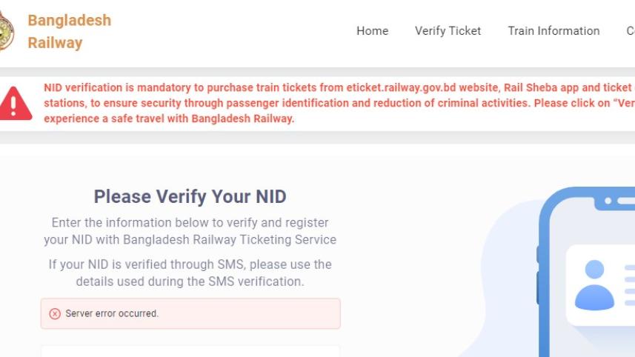
Task: Click the 'Please Verify Your NID' heading
Action: 190,196
